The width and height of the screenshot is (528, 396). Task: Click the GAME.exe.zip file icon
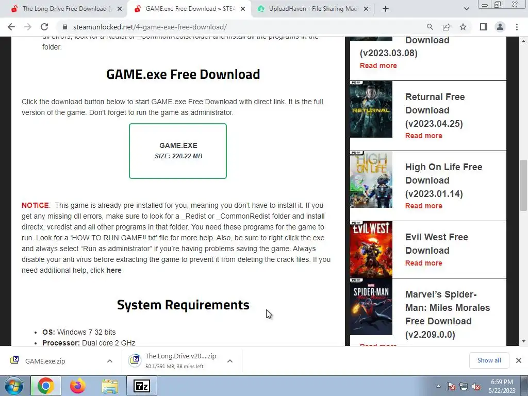(14, 360)
